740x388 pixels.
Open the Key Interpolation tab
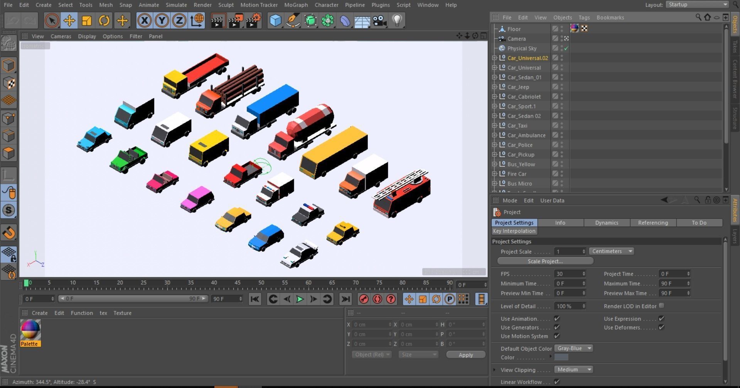(514, 231)
